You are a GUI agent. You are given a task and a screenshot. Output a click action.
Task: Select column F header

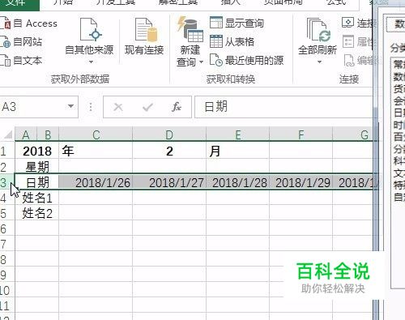point(301,134)
